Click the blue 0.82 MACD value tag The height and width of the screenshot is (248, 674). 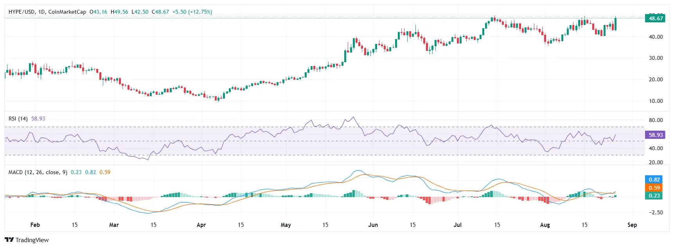[654, 180]
